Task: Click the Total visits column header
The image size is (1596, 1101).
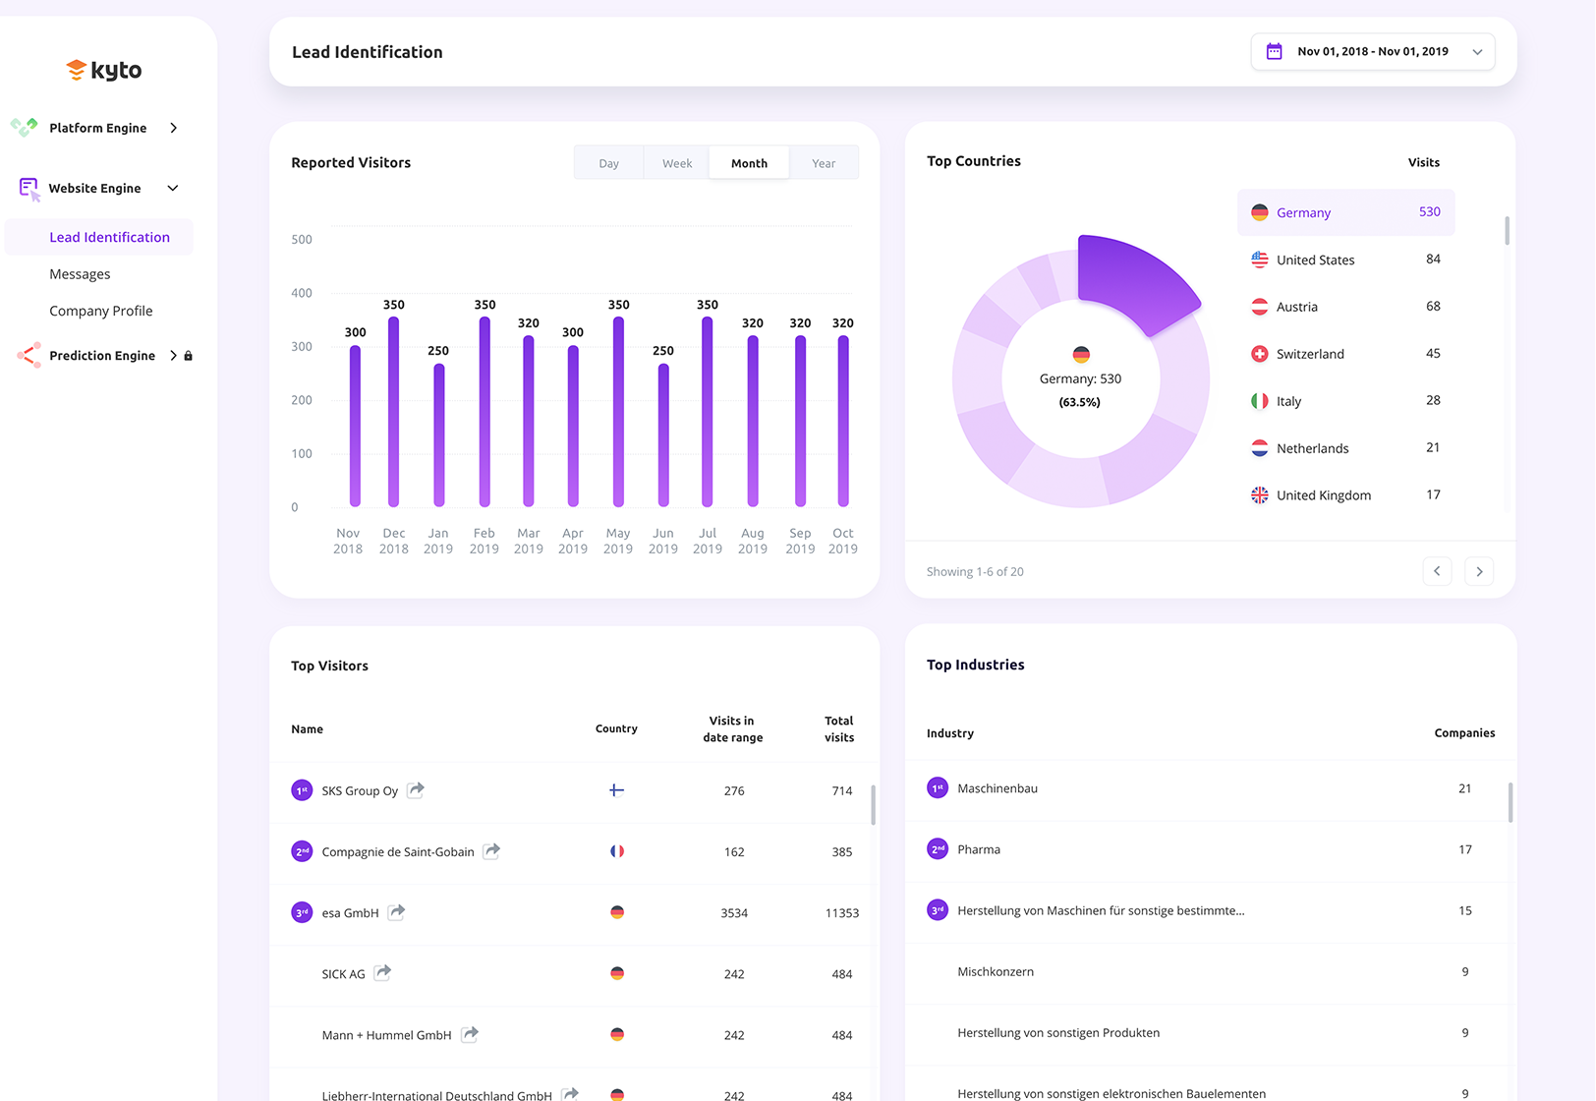Action: 839,729
